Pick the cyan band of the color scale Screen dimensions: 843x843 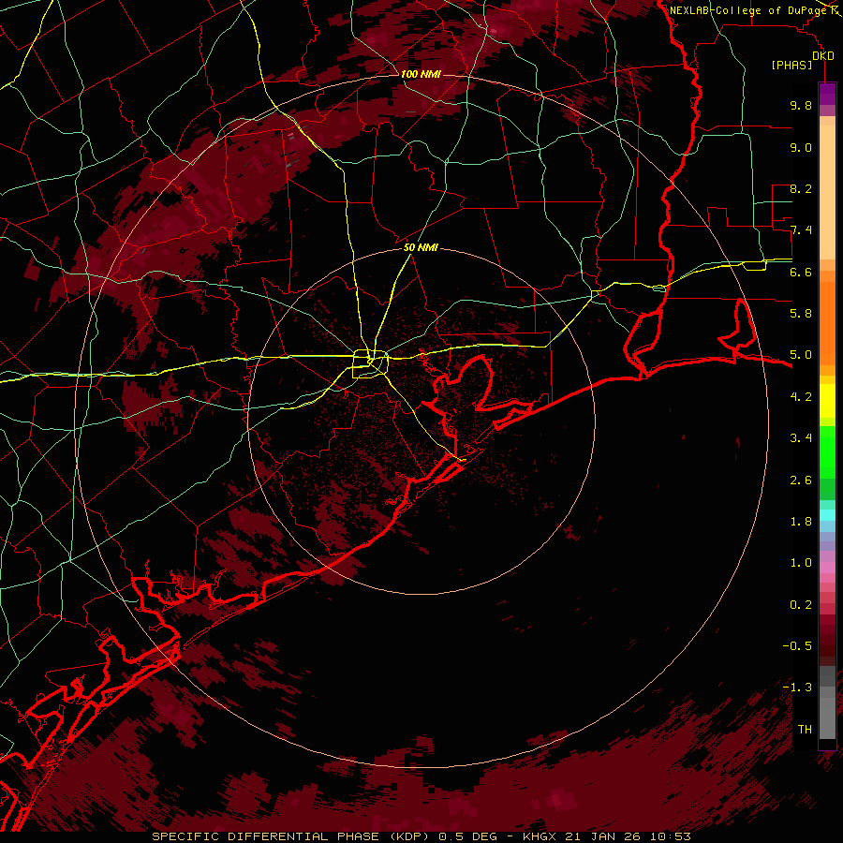tap(827, 515)
